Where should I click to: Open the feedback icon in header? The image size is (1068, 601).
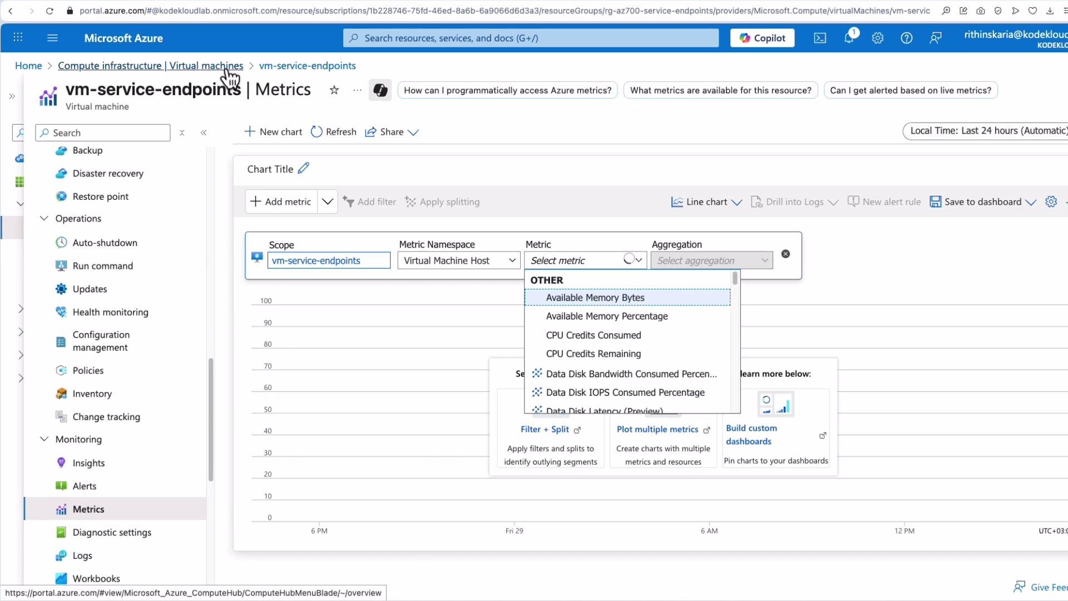pyautogui.click(x=936, y=38)
